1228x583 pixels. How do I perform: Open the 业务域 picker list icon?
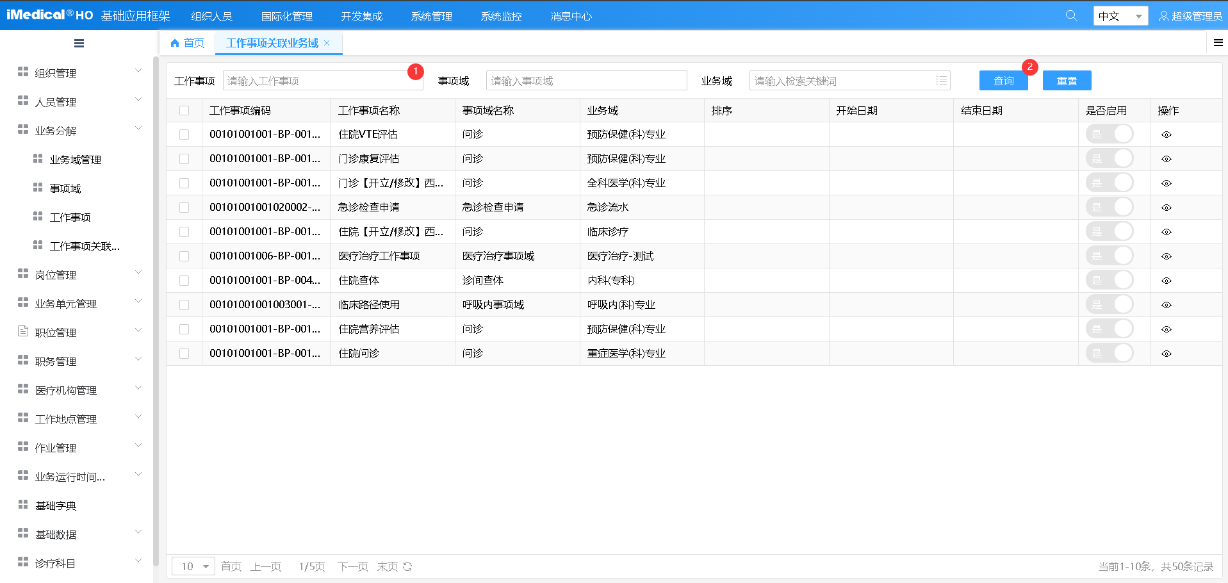click(x=941, y=80)
